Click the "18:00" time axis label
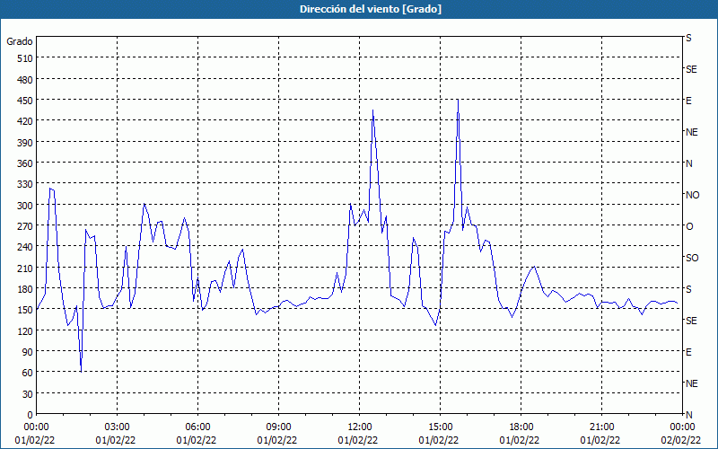This screenshot has height=449, width=718. 521,427
